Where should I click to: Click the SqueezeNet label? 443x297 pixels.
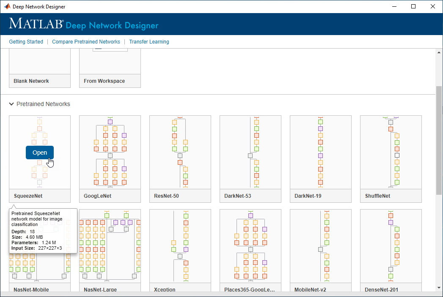pos(28,196)
